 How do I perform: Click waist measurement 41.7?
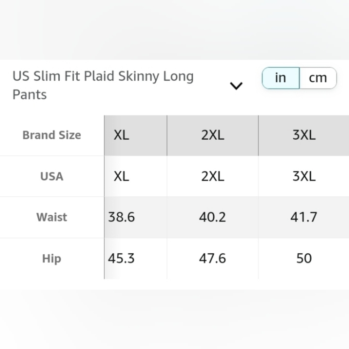click(x=304, y=217)
